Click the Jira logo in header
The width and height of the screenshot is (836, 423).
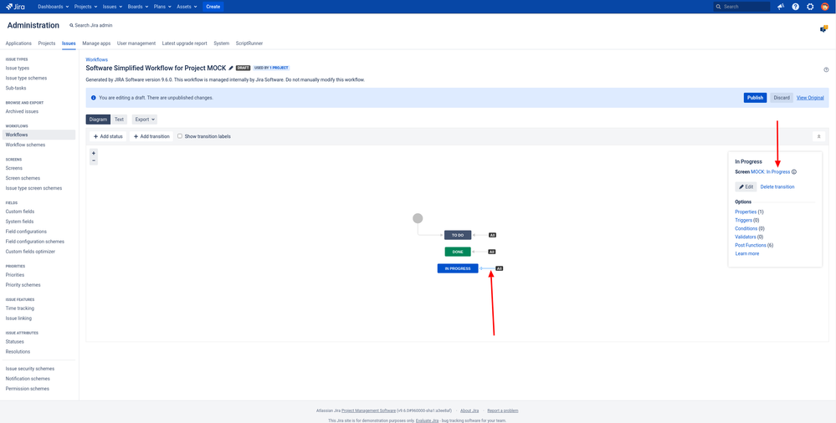(15, 7)
